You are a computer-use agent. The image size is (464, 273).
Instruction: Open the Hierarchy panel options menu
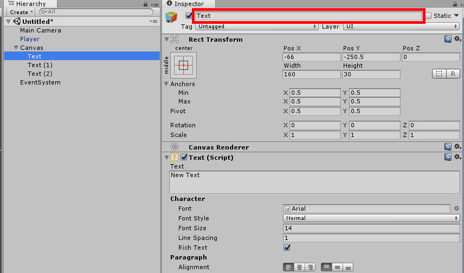154,5
